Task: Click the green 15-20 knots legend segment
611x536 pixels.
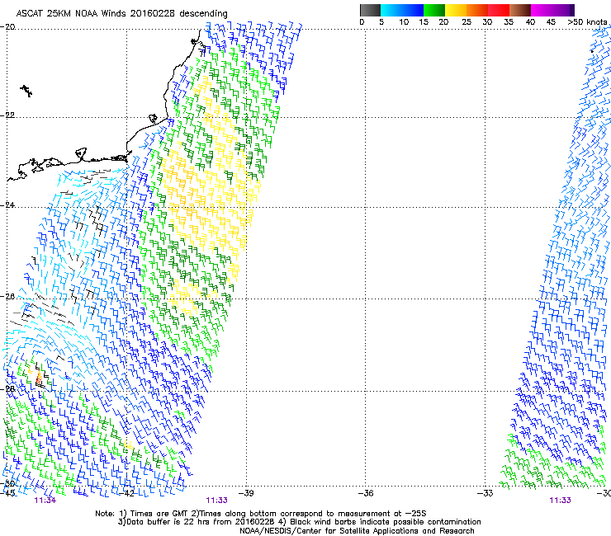Action: pos(434,10)
